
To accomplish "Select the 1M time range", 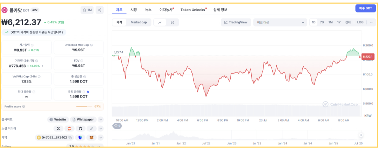I will click(330, 22).
